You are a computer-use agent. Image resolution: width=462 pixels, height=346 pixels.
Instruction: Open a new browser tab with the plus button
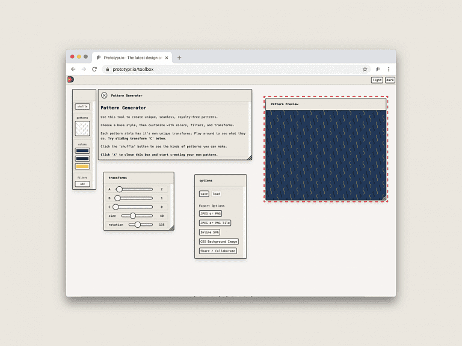pos(179,58)
